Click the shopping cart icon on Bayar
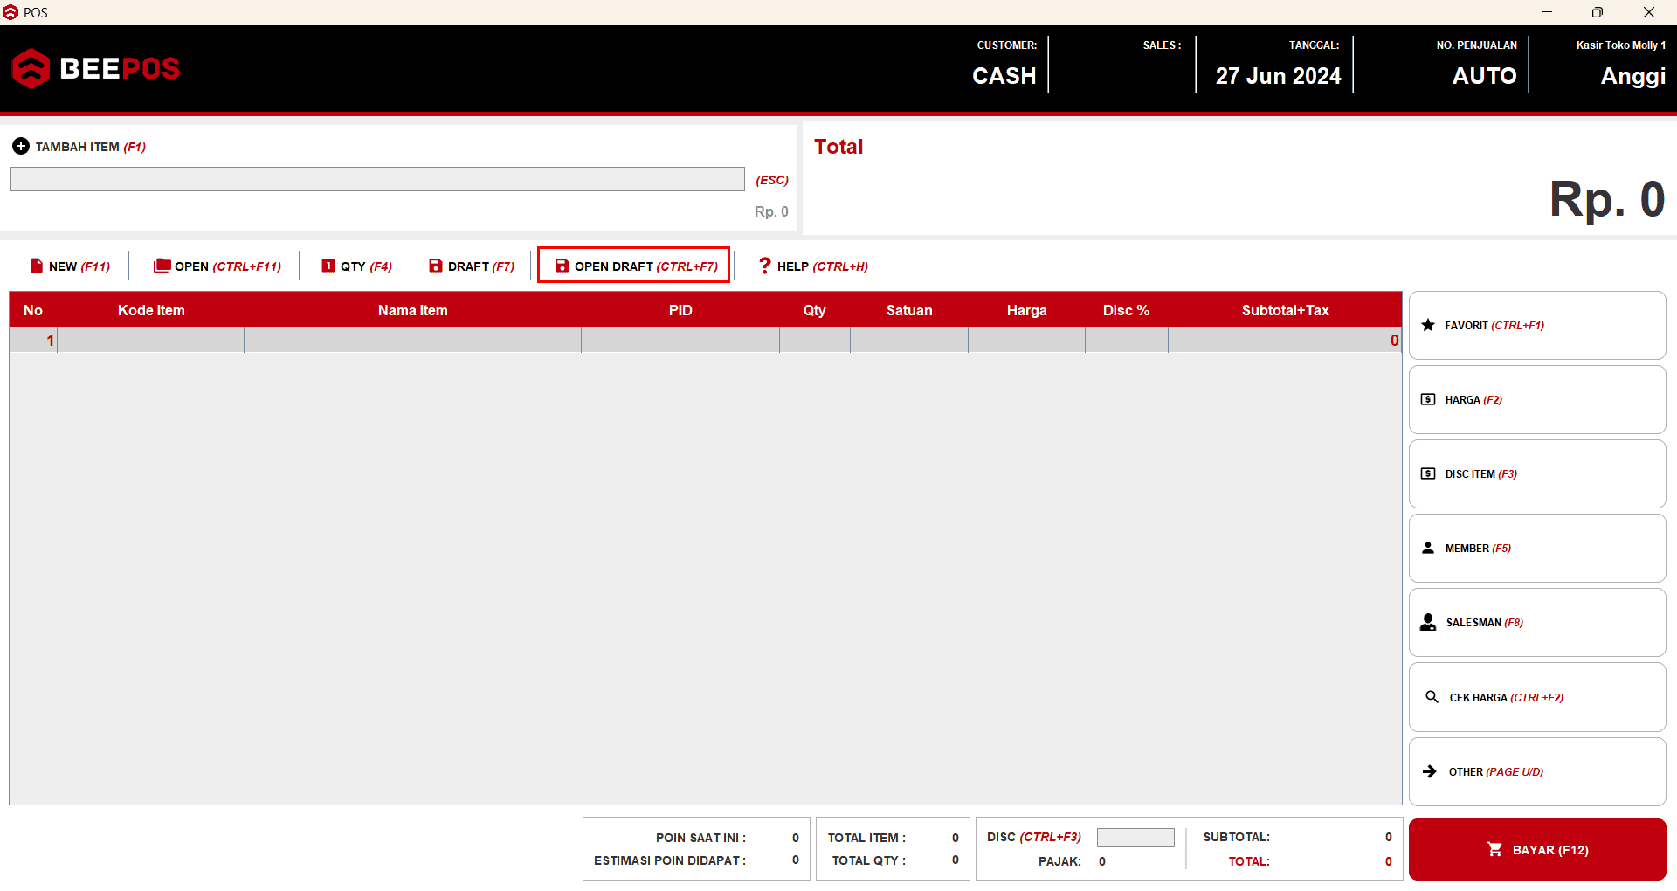1677x891 pixels. [x=1495, y=849]
